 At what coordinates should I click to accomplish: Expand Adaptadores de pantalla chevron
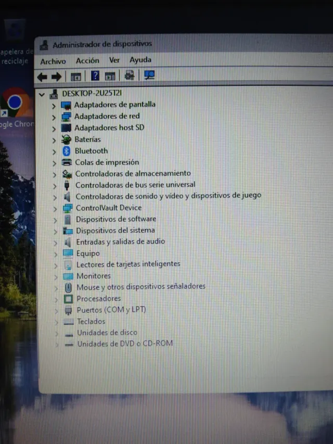[54, 107]
